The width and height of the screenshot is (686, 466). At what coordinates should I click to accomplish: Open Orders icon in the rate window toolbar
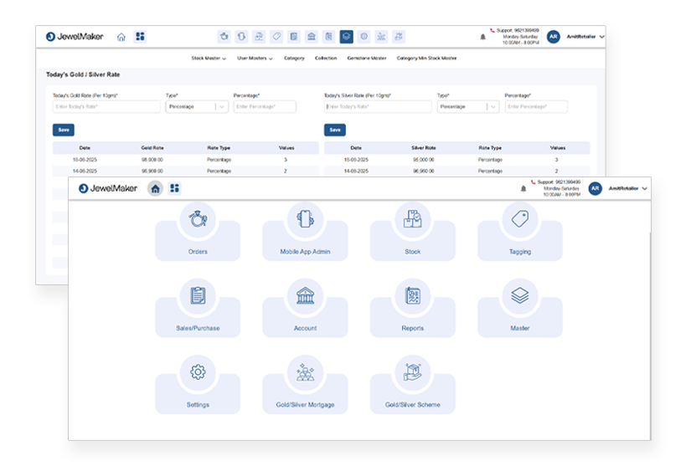[x=224, y=37]
